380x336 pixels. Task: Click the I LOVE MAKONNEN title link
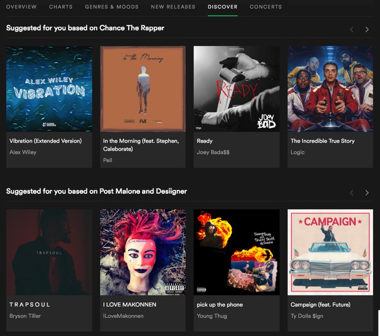point(130,305)
